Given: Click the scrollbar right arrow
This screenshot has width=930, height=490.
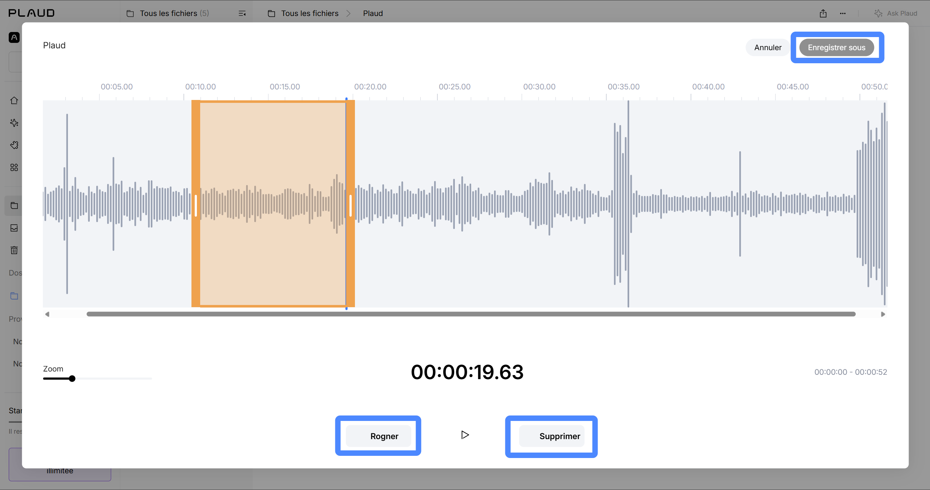Looking at the screenshot, I should (x=883, y=314).
